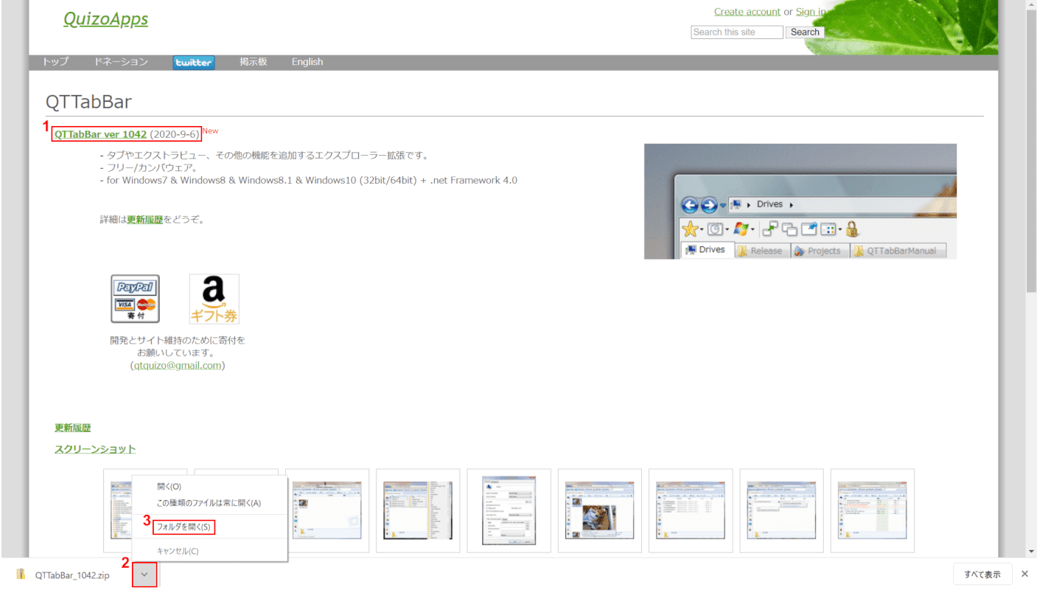
Task: Click the QTTabBar_1042.zip download item
Action: pos(72,575)
